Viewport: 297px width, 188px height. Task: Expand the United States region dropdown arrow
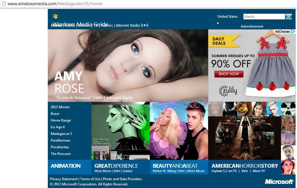(218, 23)
